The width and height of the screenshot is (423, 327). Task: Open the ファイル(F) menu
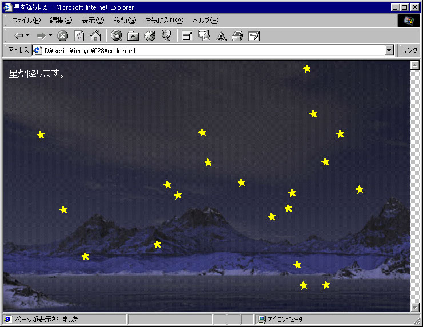26,21
